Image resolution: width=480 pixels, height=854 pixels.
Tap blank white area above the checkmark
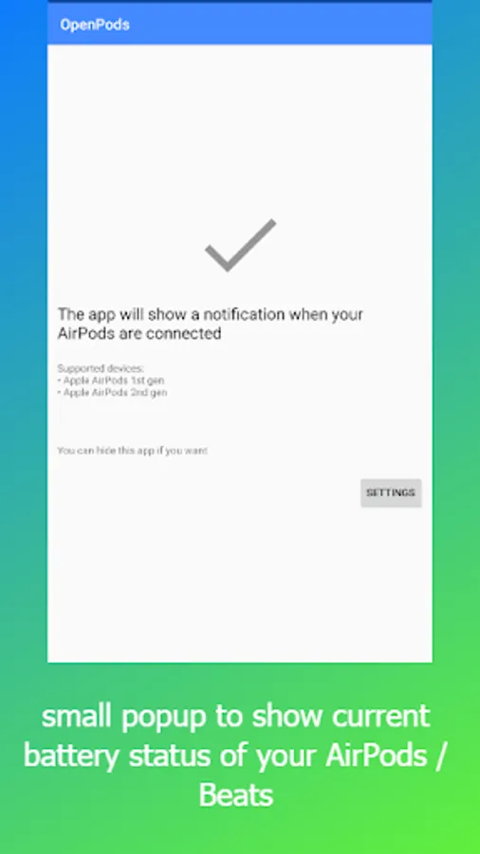click(x=240, y=131)
